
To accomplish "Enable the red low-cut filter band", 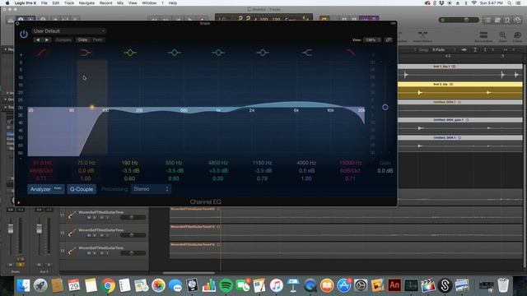I will click(42, 53).
